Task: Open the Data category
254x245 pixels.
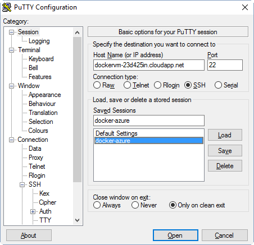Action: coord(35,149)
